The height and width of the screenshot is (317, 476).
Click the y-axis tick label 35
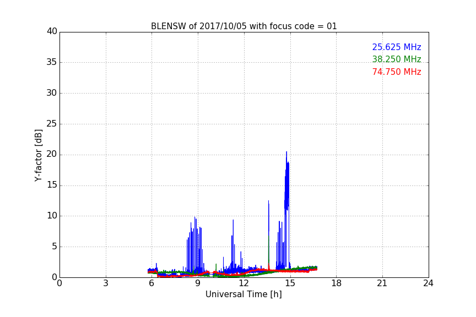pos(52,62)
